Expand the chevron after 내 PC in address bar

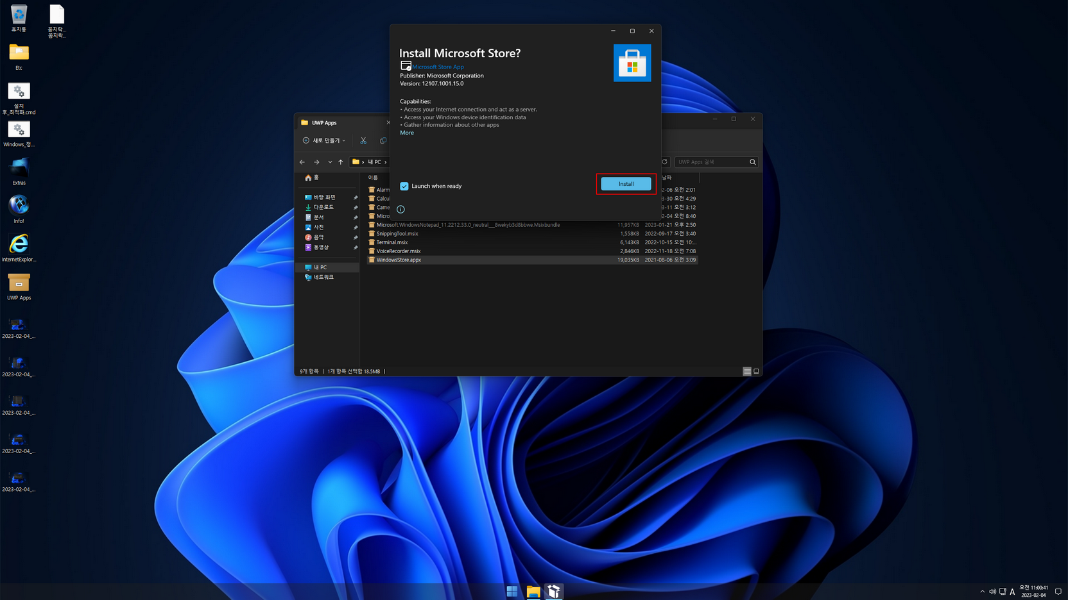[385, 162]
